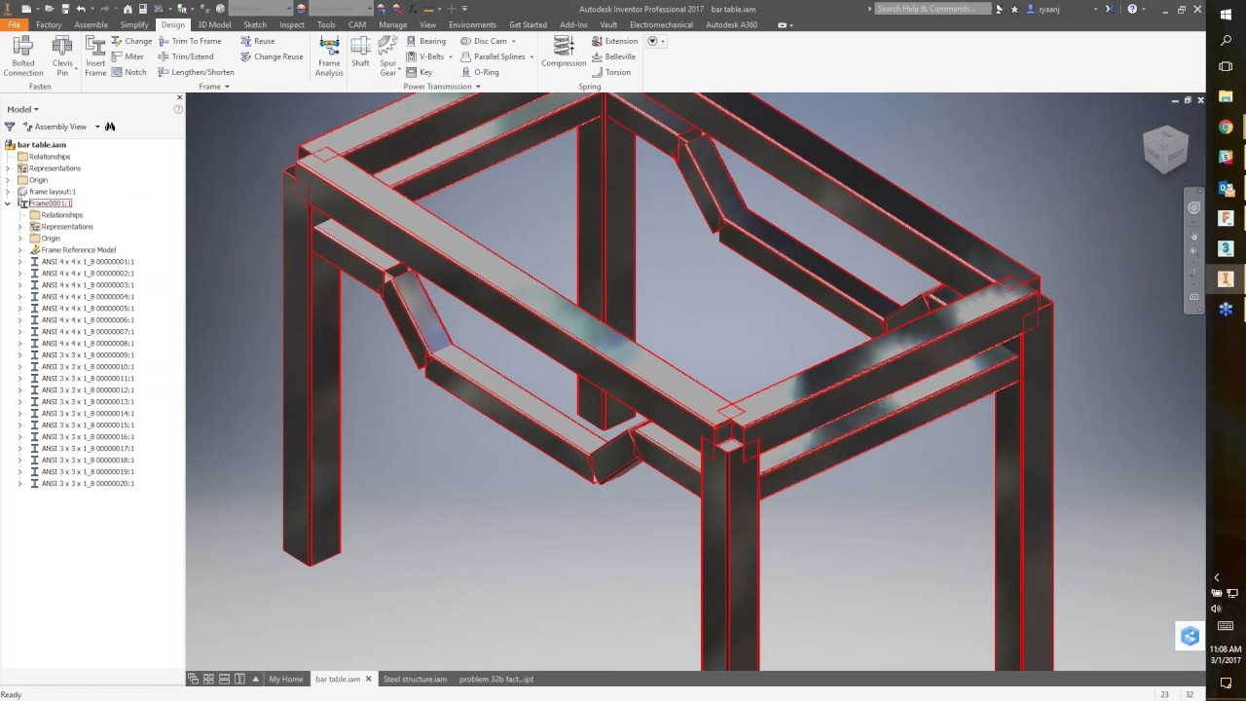Switch to the Steel structure.iam document tab

point(415,679)
